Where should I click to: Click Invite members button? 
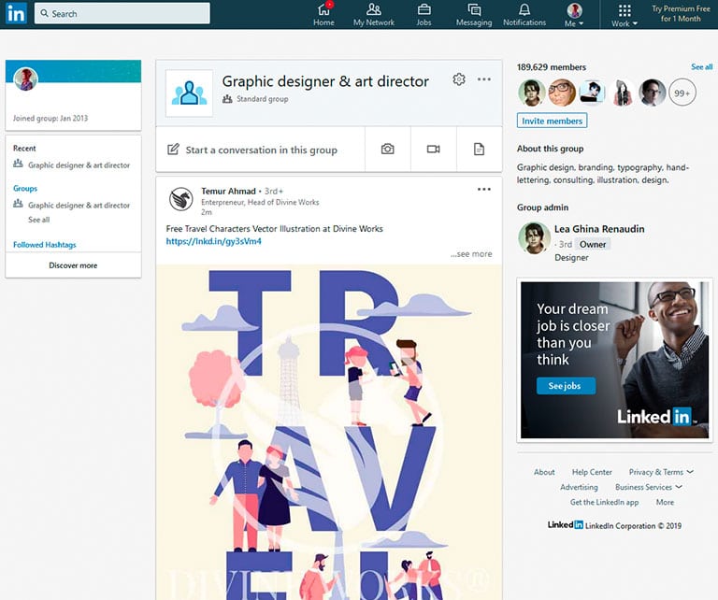(x=552, y=121)
